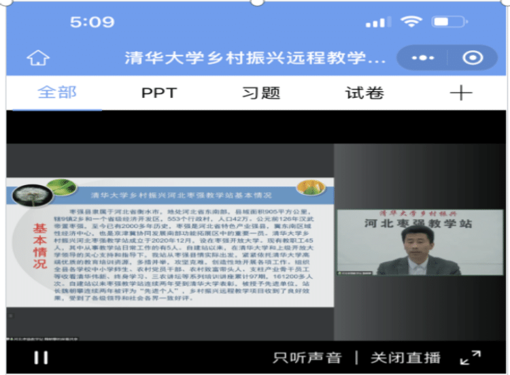Open the 试卷 tab
This screenshot has width=510, height=375.
pyautogui.click(x=364, y=93)
